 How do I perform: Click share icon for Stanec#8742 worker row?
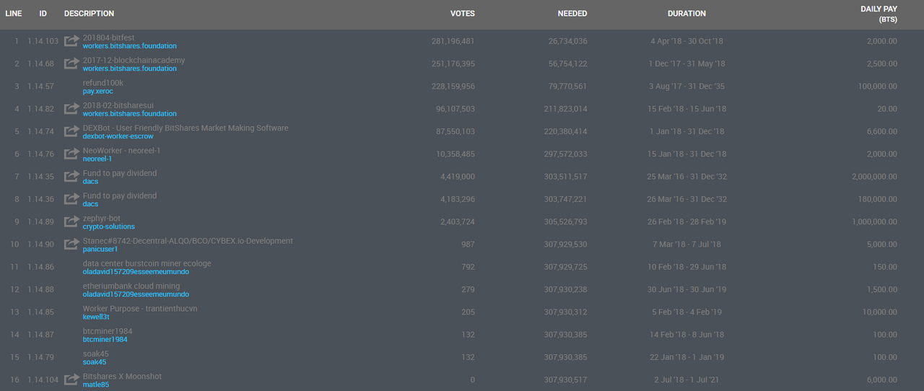click(x=71, y=244)
